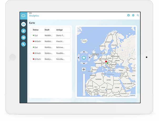Open the wrench maintenance sidebar icon
The width and height of the screenshot is (159, 121).
pyautogui.click(x=23, y=44)
